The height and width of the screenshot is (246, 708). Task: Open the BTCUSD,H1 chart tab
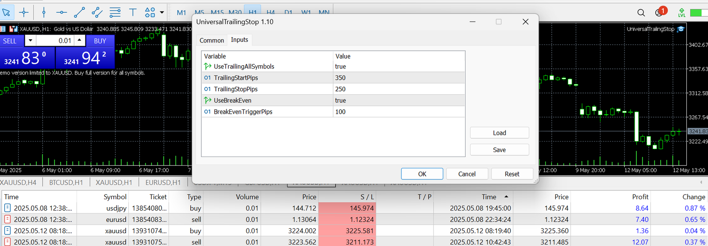pos(66,183)
